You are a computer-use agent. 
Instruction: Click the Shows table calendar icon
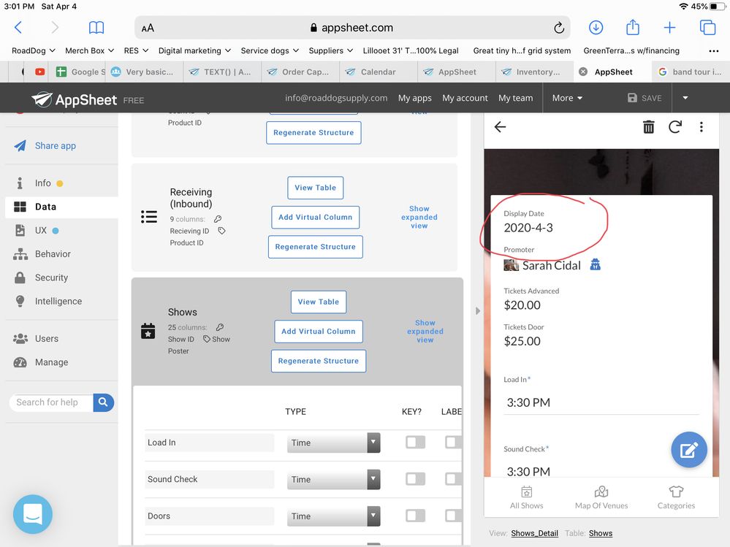[148, 331]
